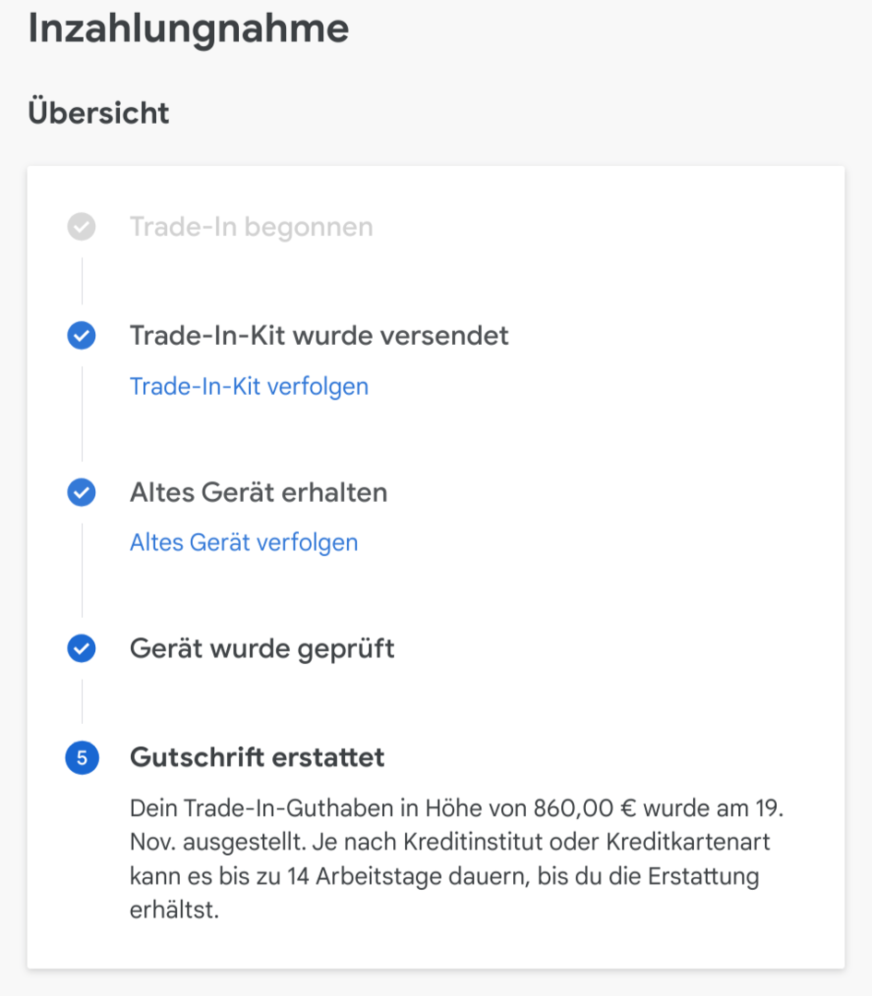
Task: Select the Gutschrift erstattet step heading
Action: [x=257, y=758]
